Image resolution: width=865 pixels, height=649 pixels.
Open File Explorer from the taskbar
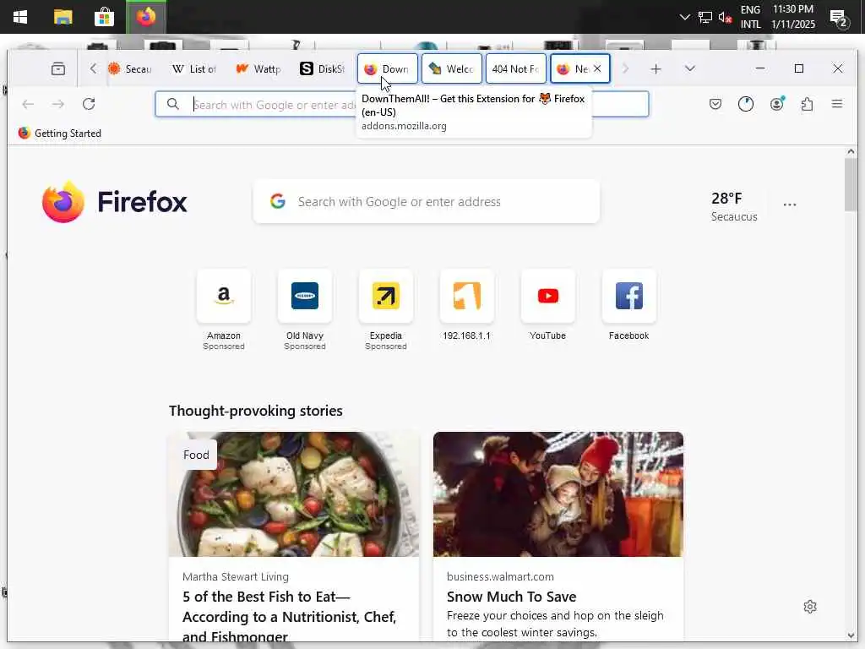[x=63, y=17]
